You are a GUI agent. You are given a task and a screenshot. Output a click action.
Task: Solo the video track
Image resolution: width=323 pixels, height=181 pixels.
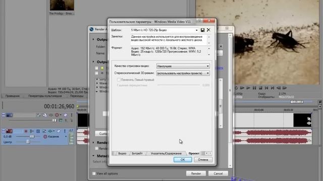click(72, 115)
